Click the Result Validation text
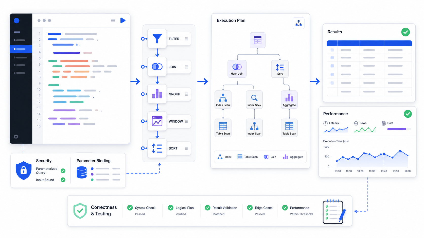This screenshot has height=238, width=424. (225, 208)
